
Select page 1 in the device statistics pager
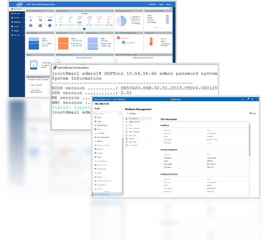coord(84,29)
